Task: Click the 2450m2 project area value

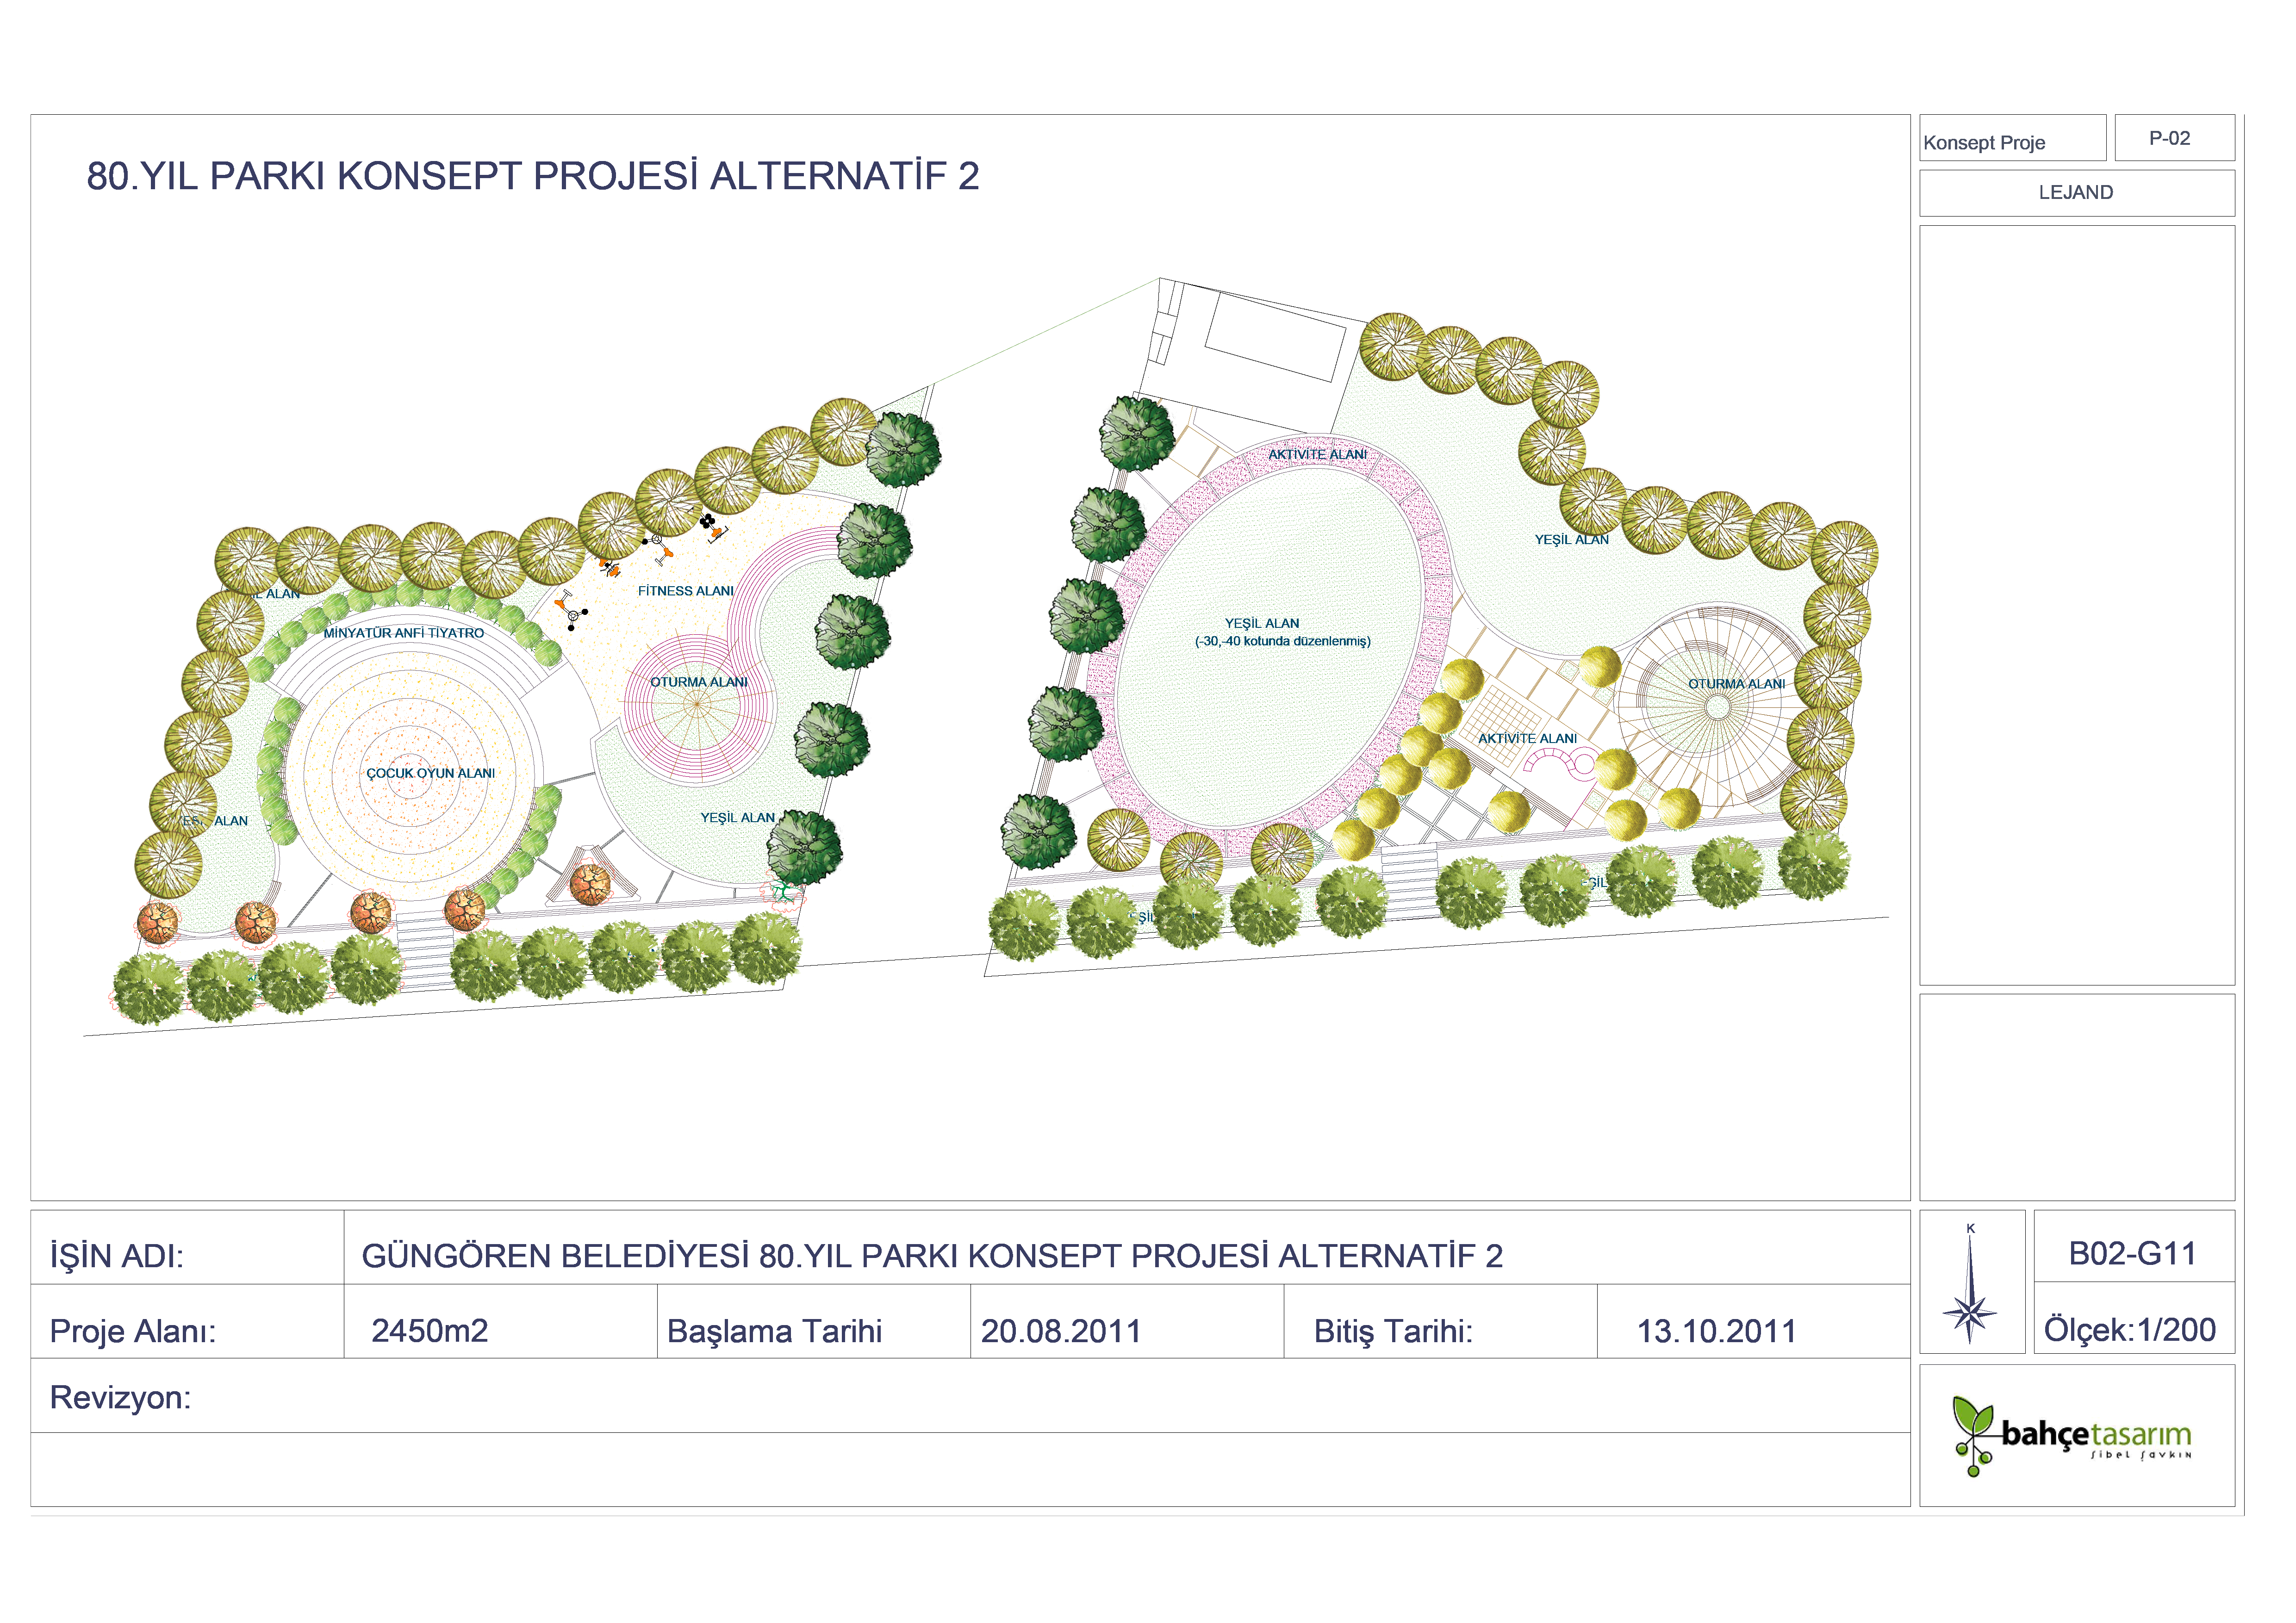Action: click(x=429, y=1330)
